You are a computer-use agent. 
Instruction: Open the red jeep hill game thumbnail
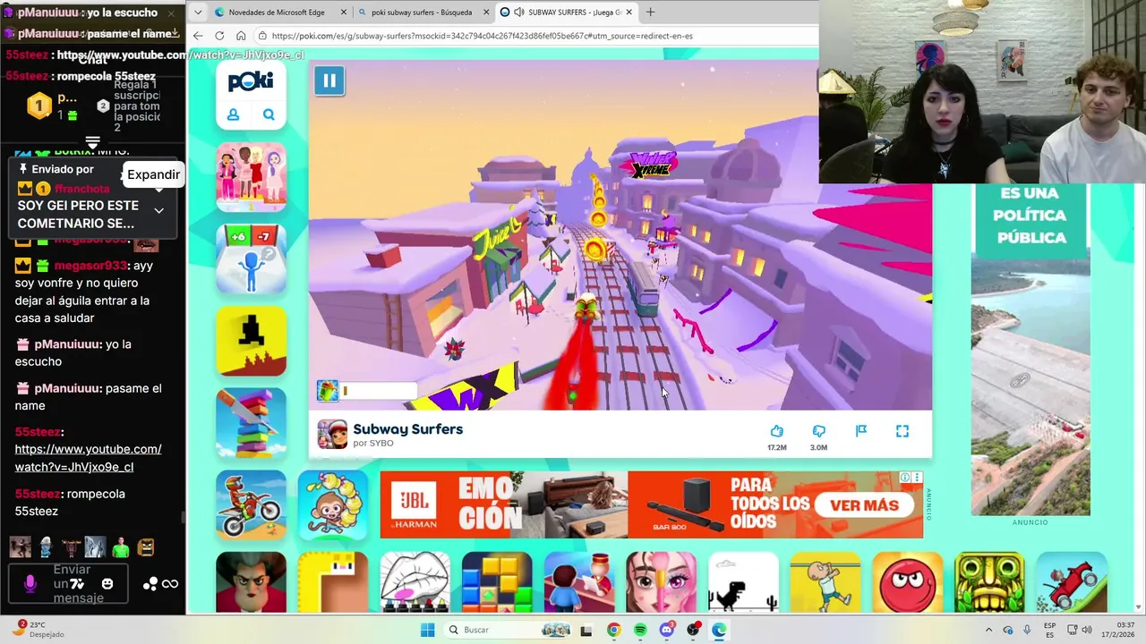click(1072, 582)
